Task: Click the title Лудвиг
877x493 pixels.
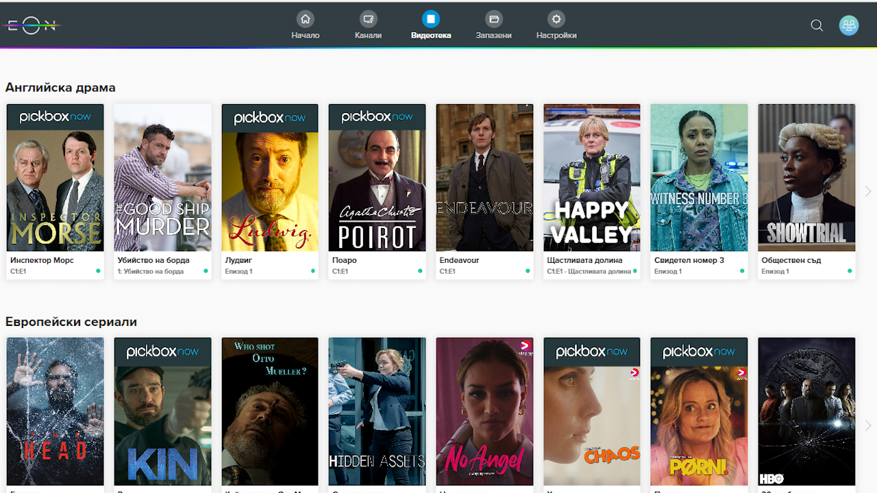Action: (x=239, y=260)
